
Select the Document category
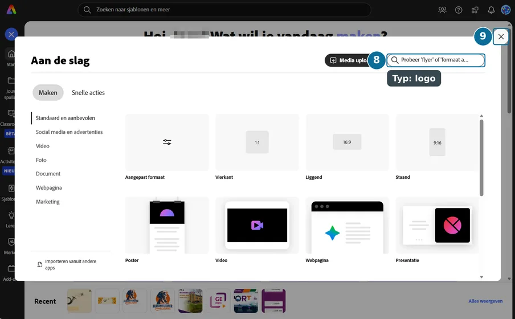[x=48, y=174]
